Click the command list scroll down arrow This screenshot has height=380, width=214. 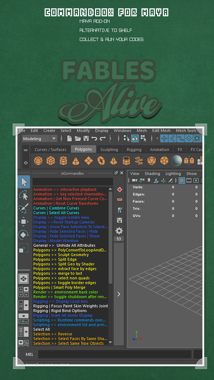tap(111, 342)
